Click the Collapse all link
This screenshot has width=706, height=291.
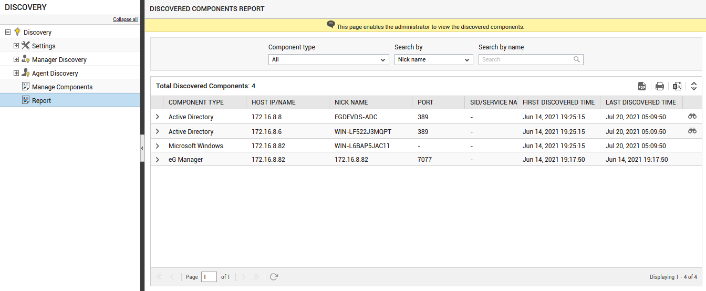point(125,19)
